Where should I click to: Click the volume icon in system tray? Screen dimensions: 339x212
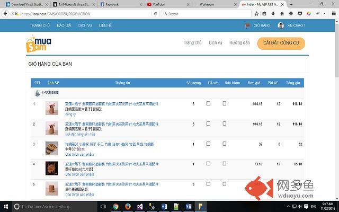point(300,206)
